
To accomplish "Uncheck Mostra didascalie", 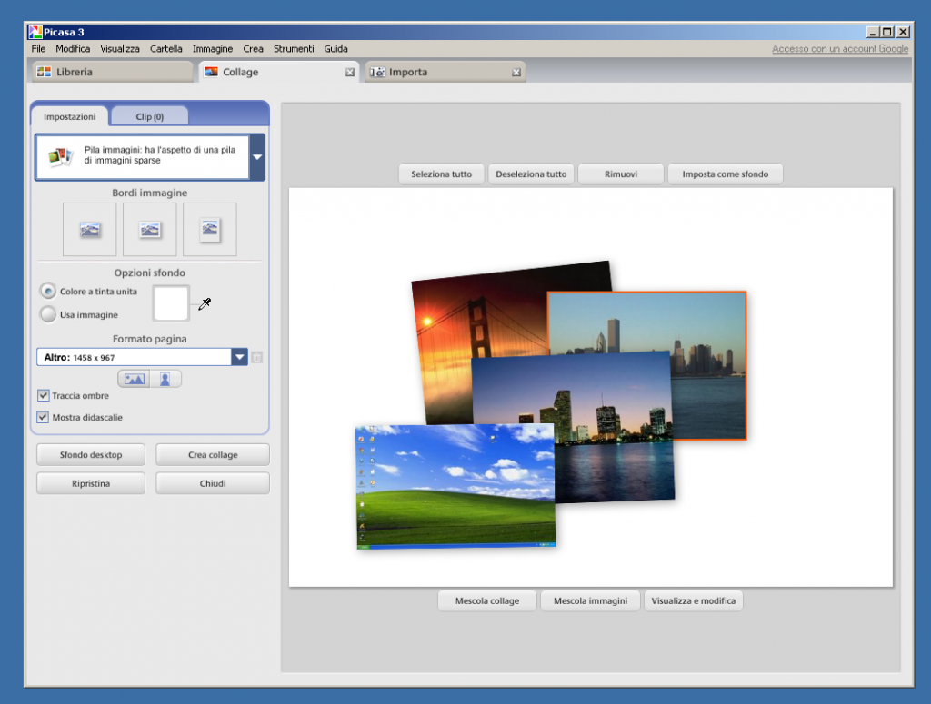I will (42, 417).
